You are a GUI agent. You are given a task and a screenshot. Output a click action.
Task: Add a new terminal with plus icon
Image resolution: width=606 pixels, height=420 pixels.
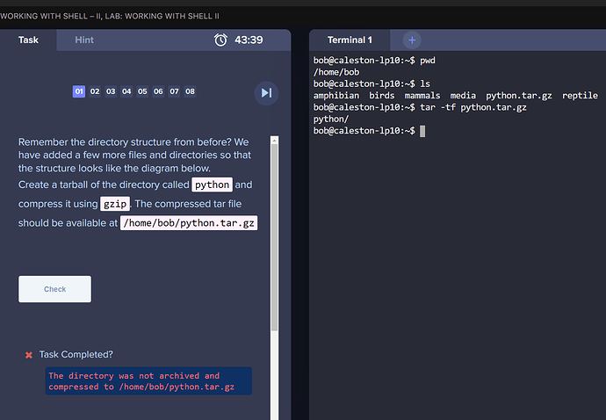coord(412,40)
